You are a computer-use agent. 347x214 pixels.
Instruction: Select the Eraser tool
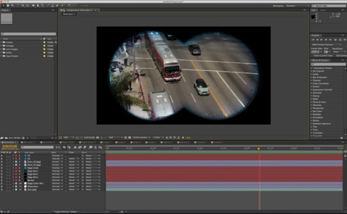coord(57,6)
